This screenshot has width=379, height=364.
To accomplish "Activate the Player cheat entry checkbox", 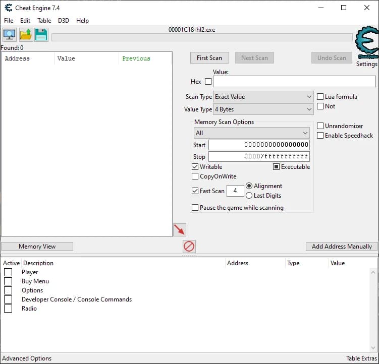I will point(8,272).
